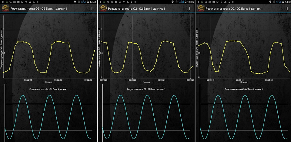
Task: Open the three-dot overflow menu in the 14:44 screen
Action: [92, 9]
